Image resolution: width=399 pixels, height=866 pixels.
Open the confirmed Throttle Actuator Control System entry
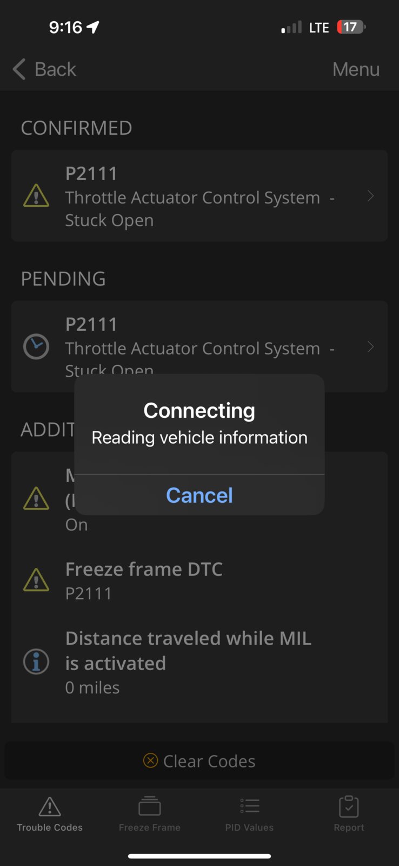199,196
